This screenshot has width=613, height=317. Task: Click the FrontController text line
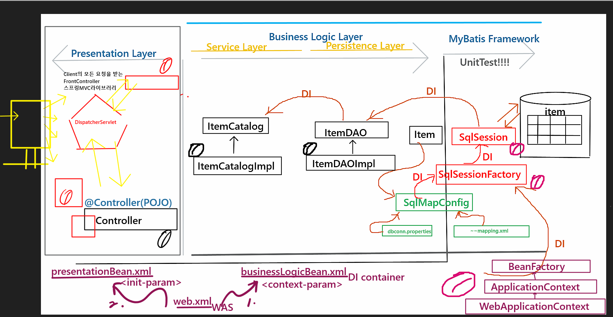[x=82, y=81]
